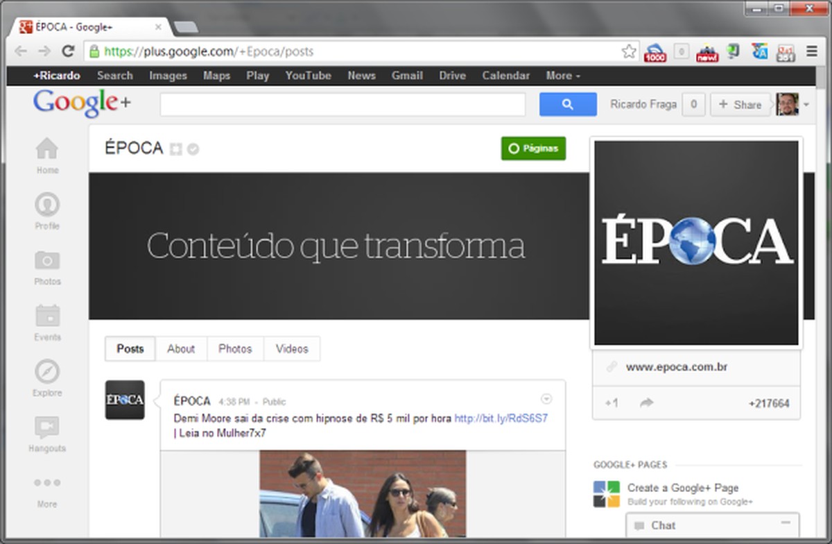832x544 pixels.
Task: Click the Google+ logo
Action: click(x=82, y=103)
